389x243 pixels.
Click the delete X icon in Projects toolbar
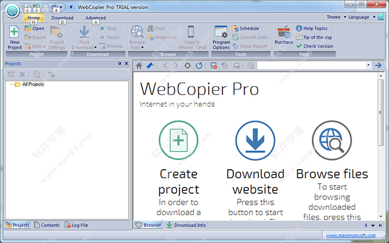coord(22,75)
